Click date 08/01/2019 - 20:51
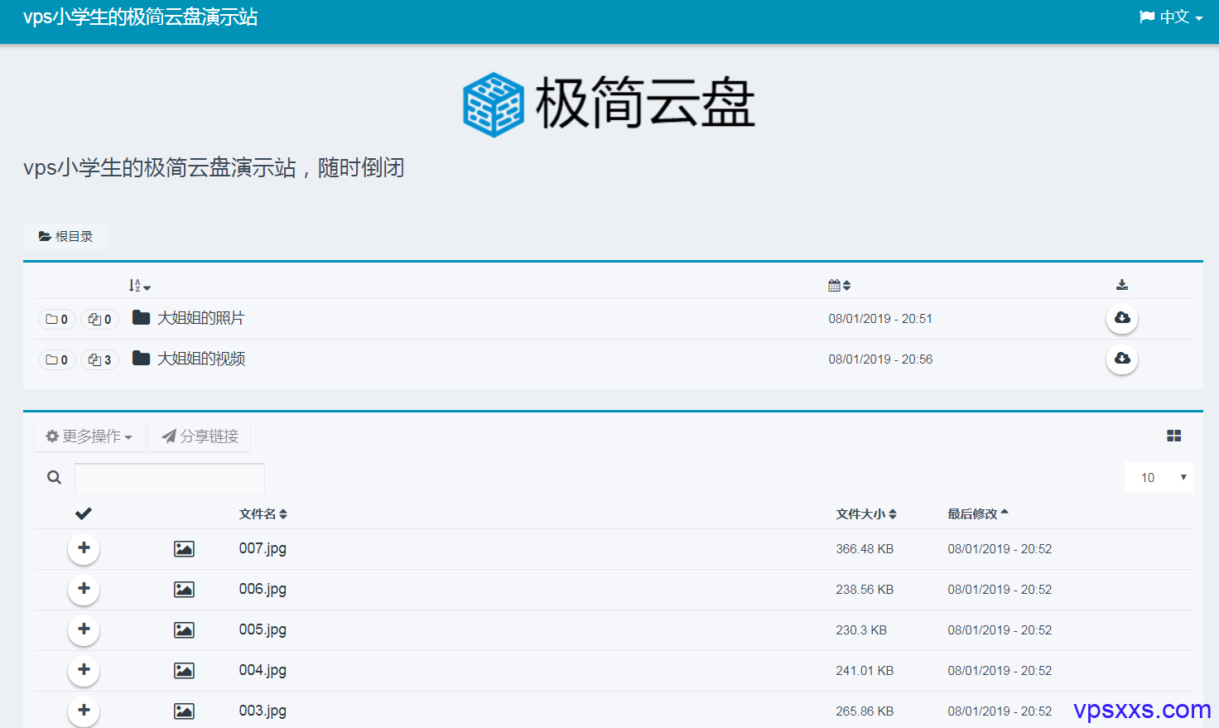Screen dimensions: 1219x728 click(x=880, y=319)
